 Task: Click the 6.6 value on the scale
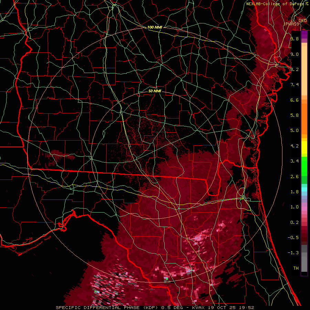pos(294,100)
